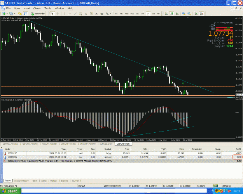Switch chart to W1 timeframe
The width and height of the screenshot is (243, 194).
click(154, 14)
